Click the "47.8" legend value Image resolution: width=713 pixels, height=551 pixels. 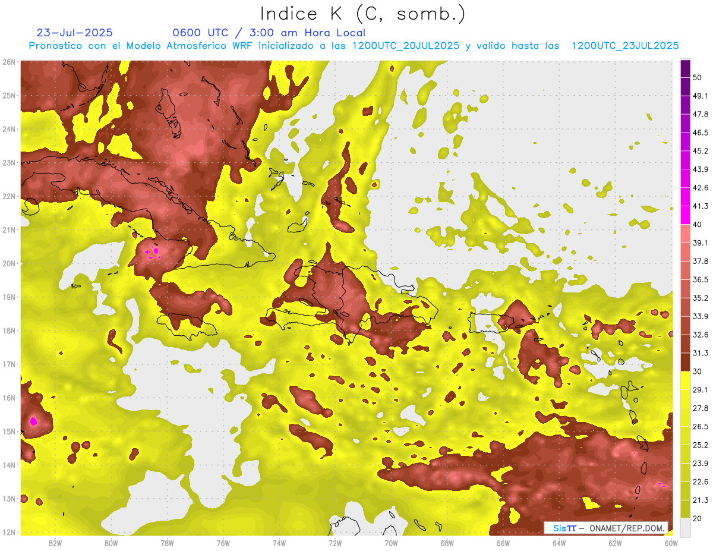pyautogui.click(x=699, y=114)
